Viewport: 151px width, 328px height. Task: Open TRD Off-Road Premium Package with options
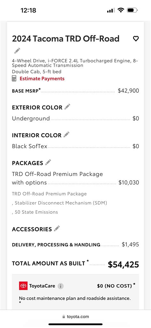point(75,178)
